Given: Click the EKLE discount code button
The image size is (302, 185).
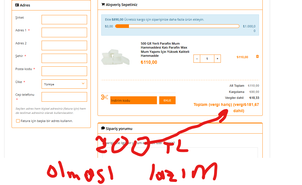Looking at the screenshot, I should pos(167,100).
